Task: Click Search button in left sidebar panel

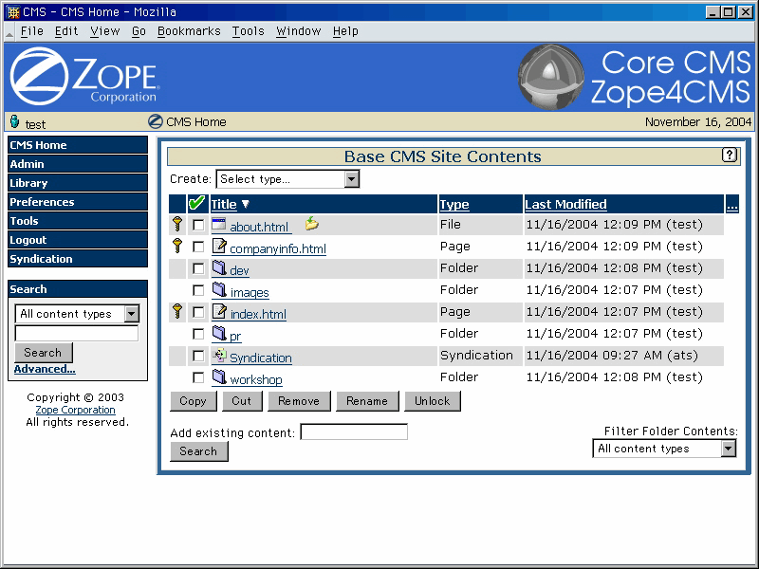Action: pos(44,353)
